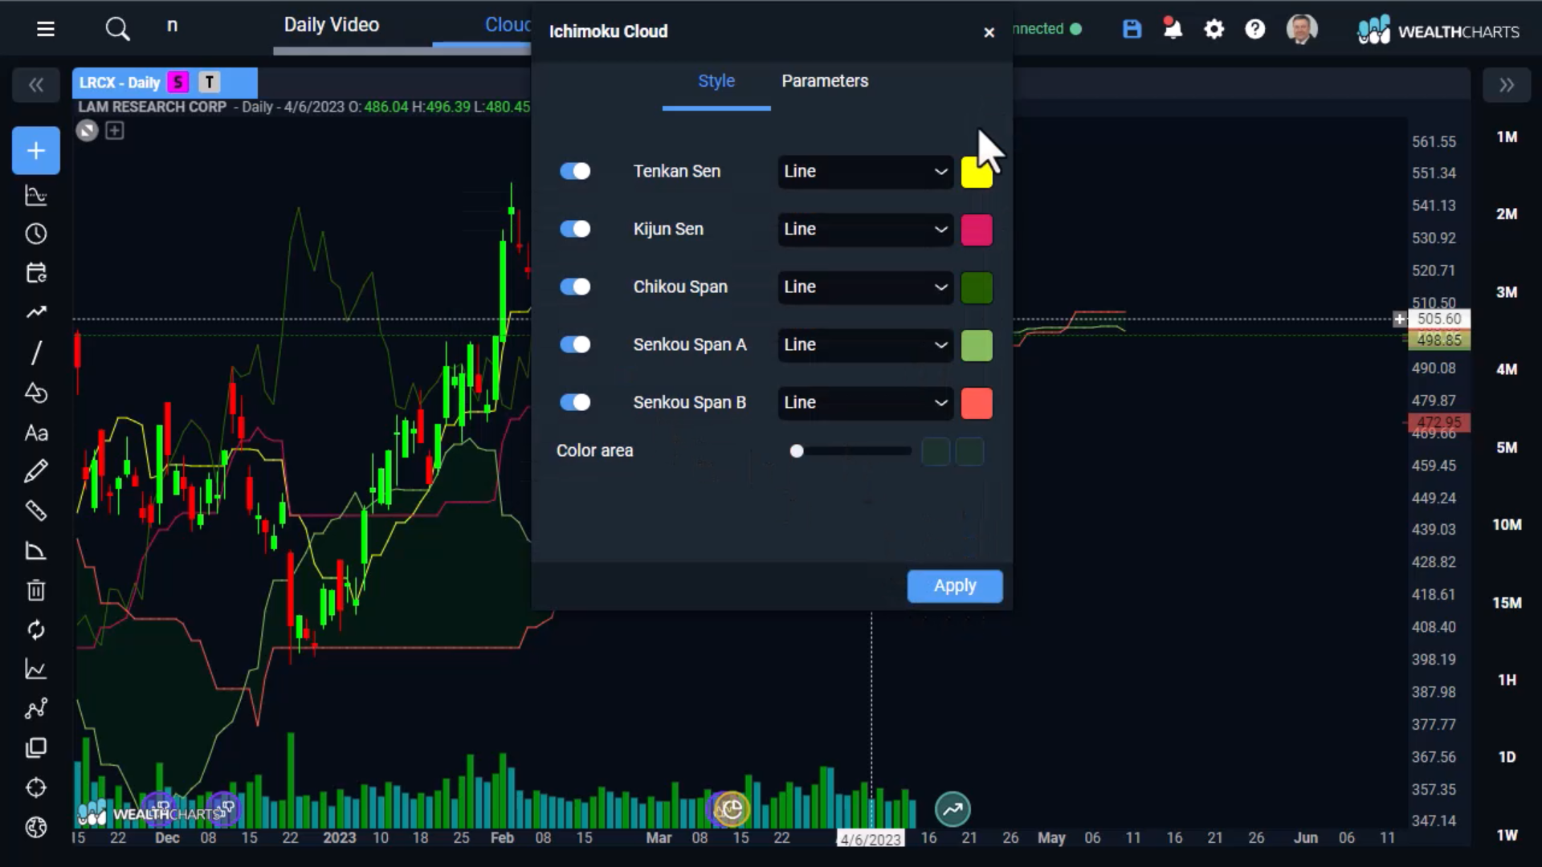This screenshot has width=1542, height=867.
Task: Click the globe icon in sidebar
Action: pos(36,827)
